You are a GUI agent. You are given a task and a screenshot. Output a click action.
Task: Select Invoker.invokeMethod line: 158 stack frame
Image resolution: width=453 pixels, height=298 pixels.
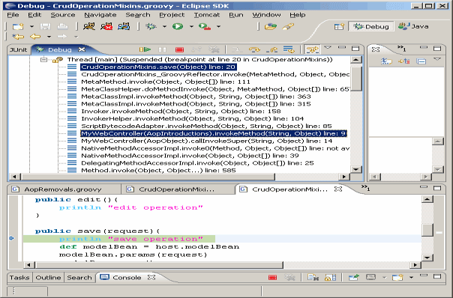pos(181,111)
